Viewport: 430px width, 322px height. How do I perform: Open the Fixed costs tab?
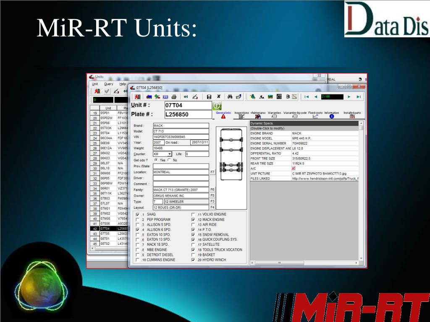pos(315,115)
